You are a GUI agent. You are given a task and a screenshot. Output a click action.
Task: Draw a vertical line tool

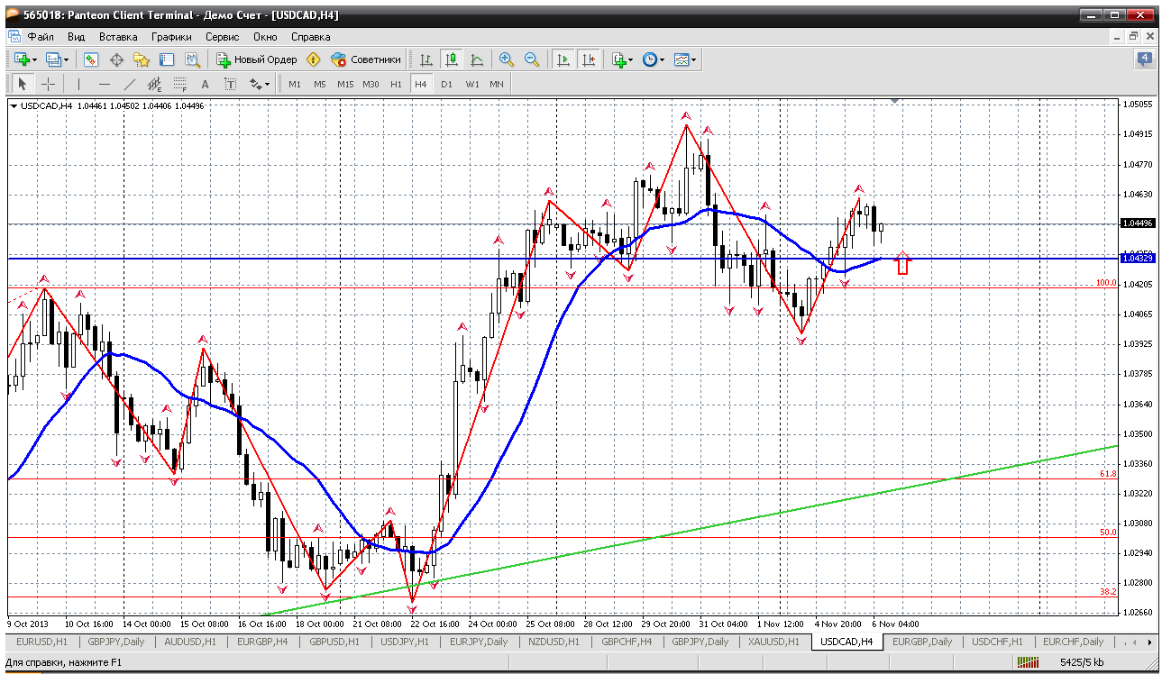tap(79, 84)
